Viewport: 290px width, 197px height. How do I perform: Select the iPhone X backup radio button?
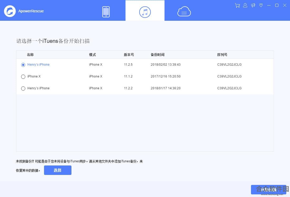click(23, 77)
